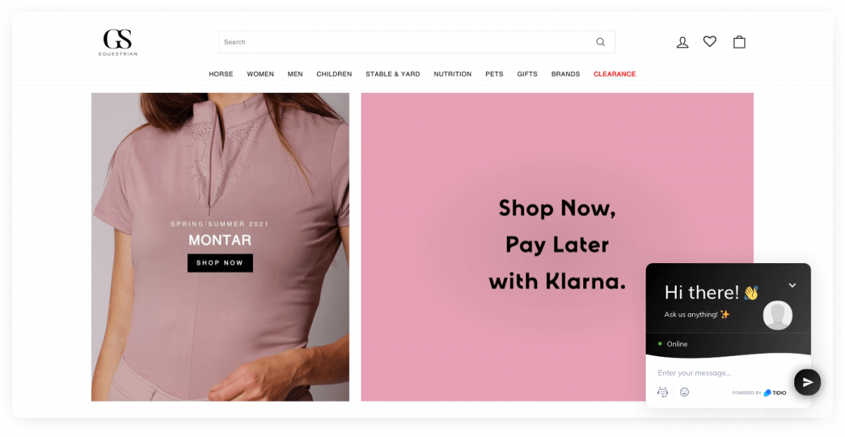Screen dimensions: 845x437
Task: Select the CLEARANCE link
Action: pyautogui.click(x=615, y=74)
